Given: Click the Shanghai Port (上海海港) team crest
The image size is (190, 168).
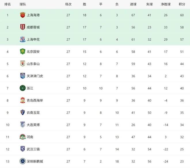Looking at the screenshot, I should pos(22,15).
